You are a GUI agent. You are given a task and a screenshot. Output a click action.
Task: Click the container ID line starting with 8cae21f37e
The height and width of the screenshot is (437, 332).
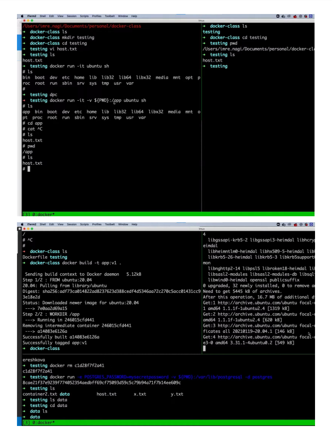point(102,382)
